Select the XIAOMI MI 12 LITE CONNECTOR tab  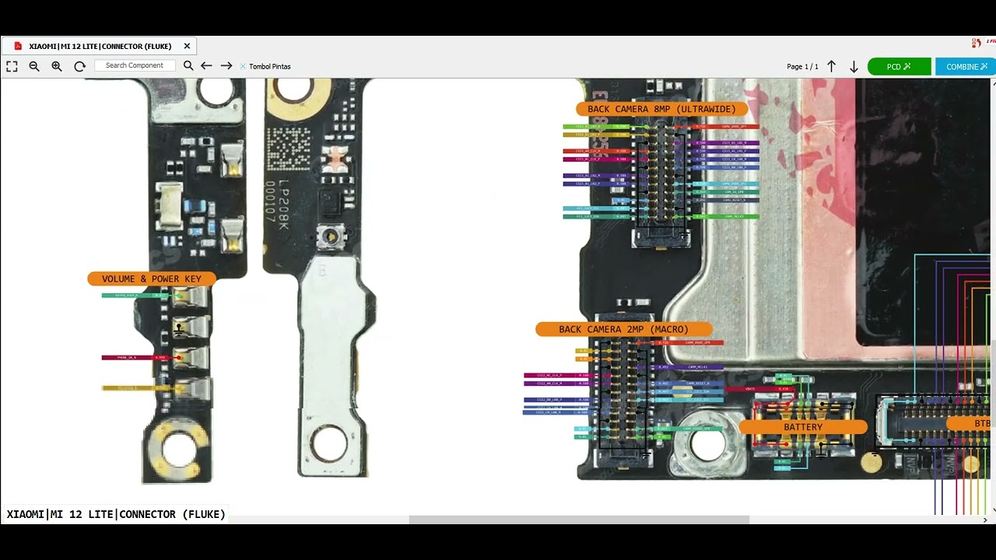[x=99, y=46]
